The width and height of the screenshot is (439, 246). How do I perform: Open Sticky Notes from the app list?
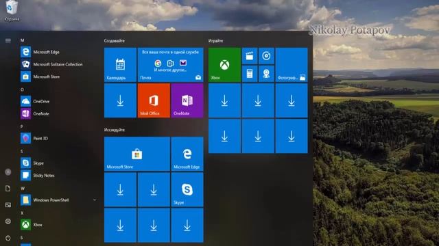click(58, 175)
